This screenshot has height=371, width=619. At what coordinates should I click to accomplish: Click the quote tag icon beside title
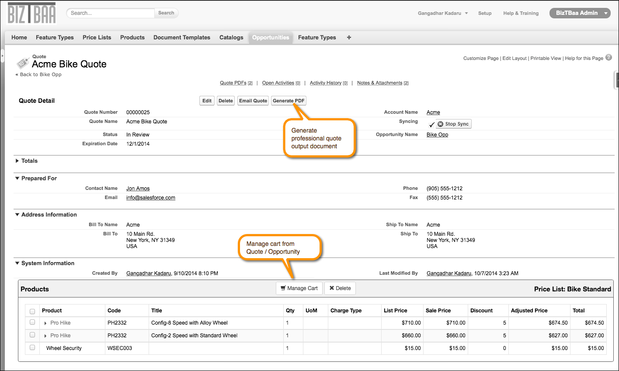point(23,63)
